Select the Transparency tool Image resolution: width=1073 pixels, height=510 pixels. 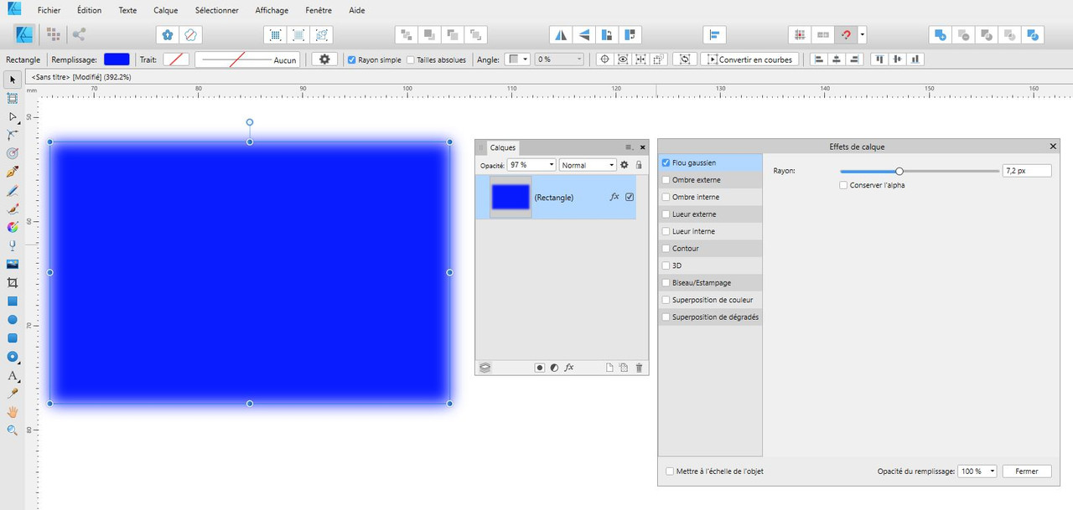click(x=13, y=245)
